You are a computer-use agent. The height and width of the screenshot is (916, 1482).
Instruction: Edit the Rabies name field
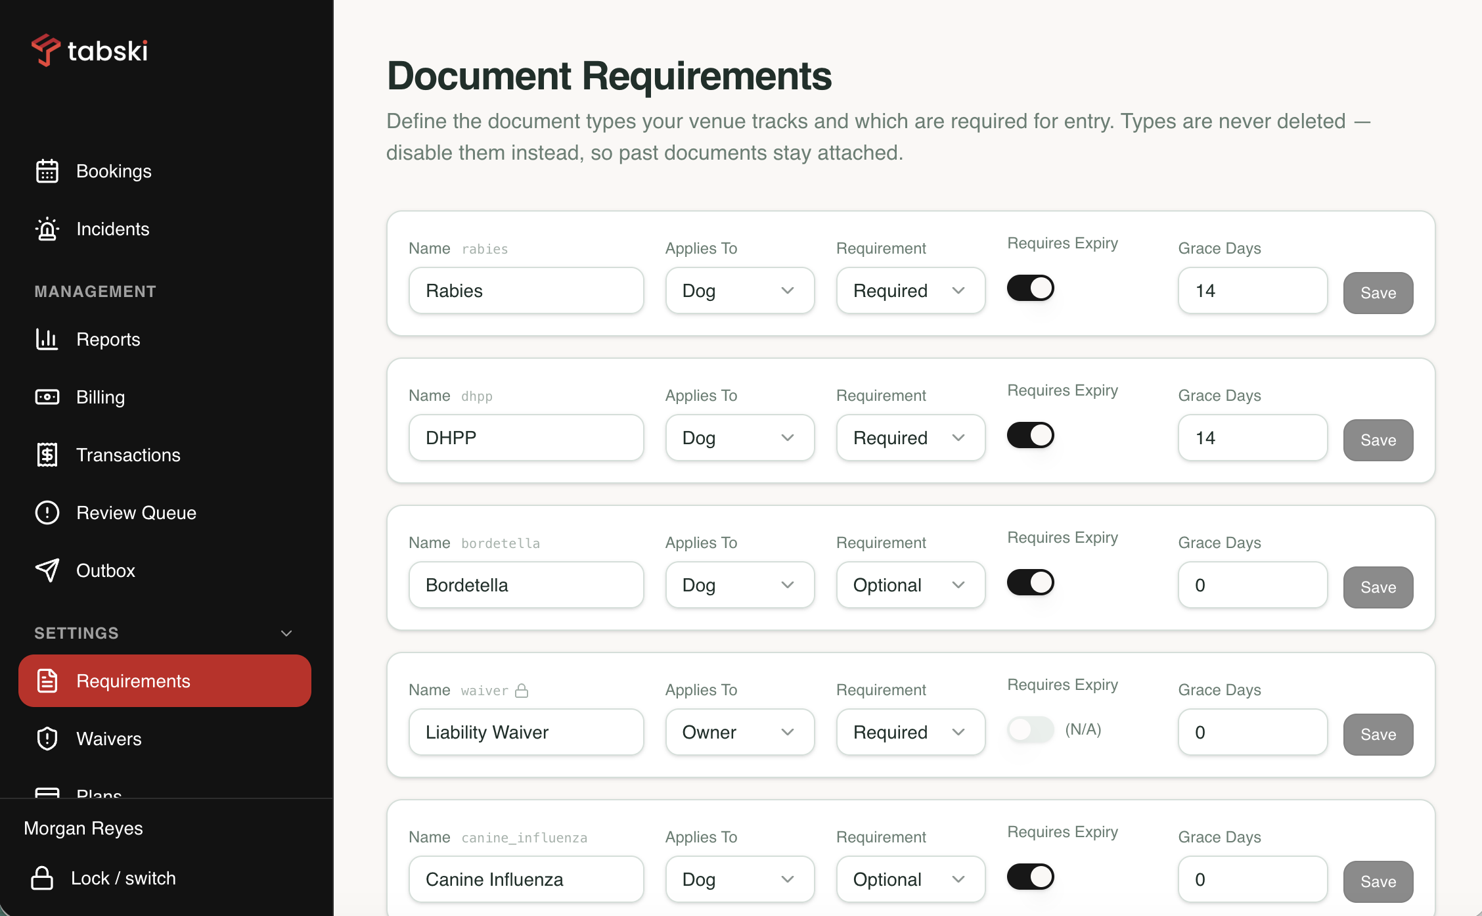pyautogui.click(x=526, y=290)
